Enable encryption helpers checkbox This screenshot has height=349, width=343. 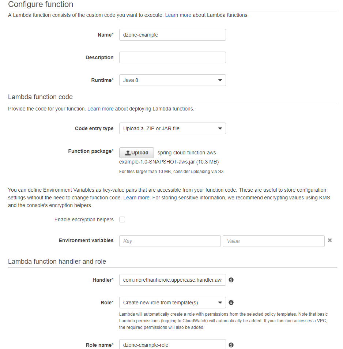pyautogui.click(x=122, y=219)
